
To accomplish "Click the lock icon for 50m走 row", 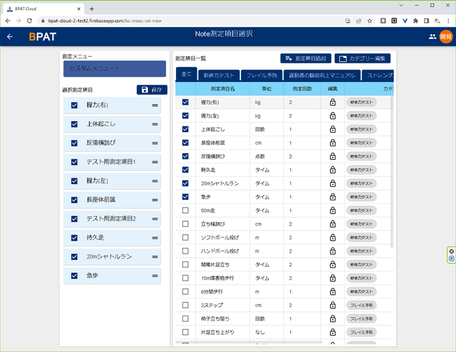I will click(332, 211).
